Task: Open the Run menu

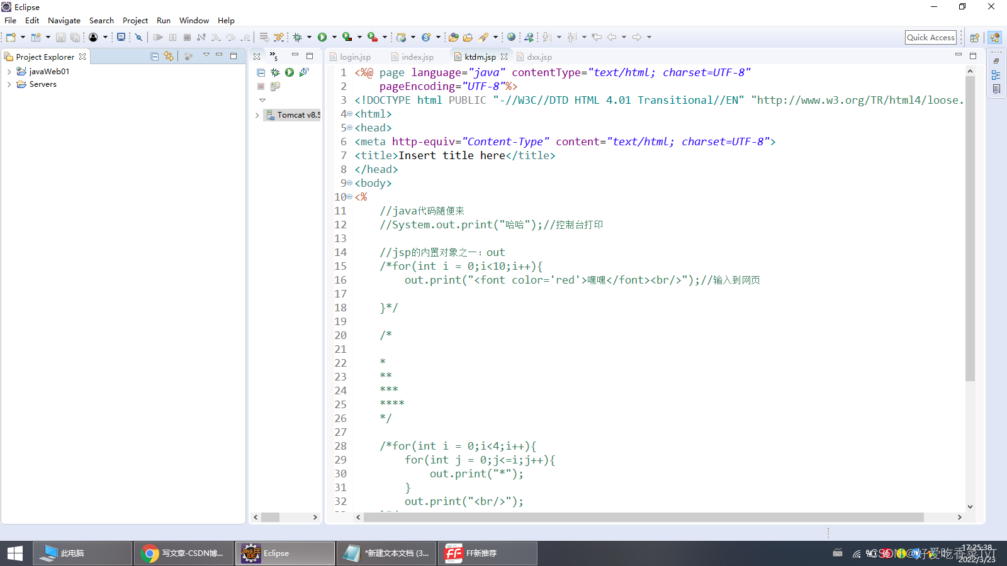Action: (163, 20)
